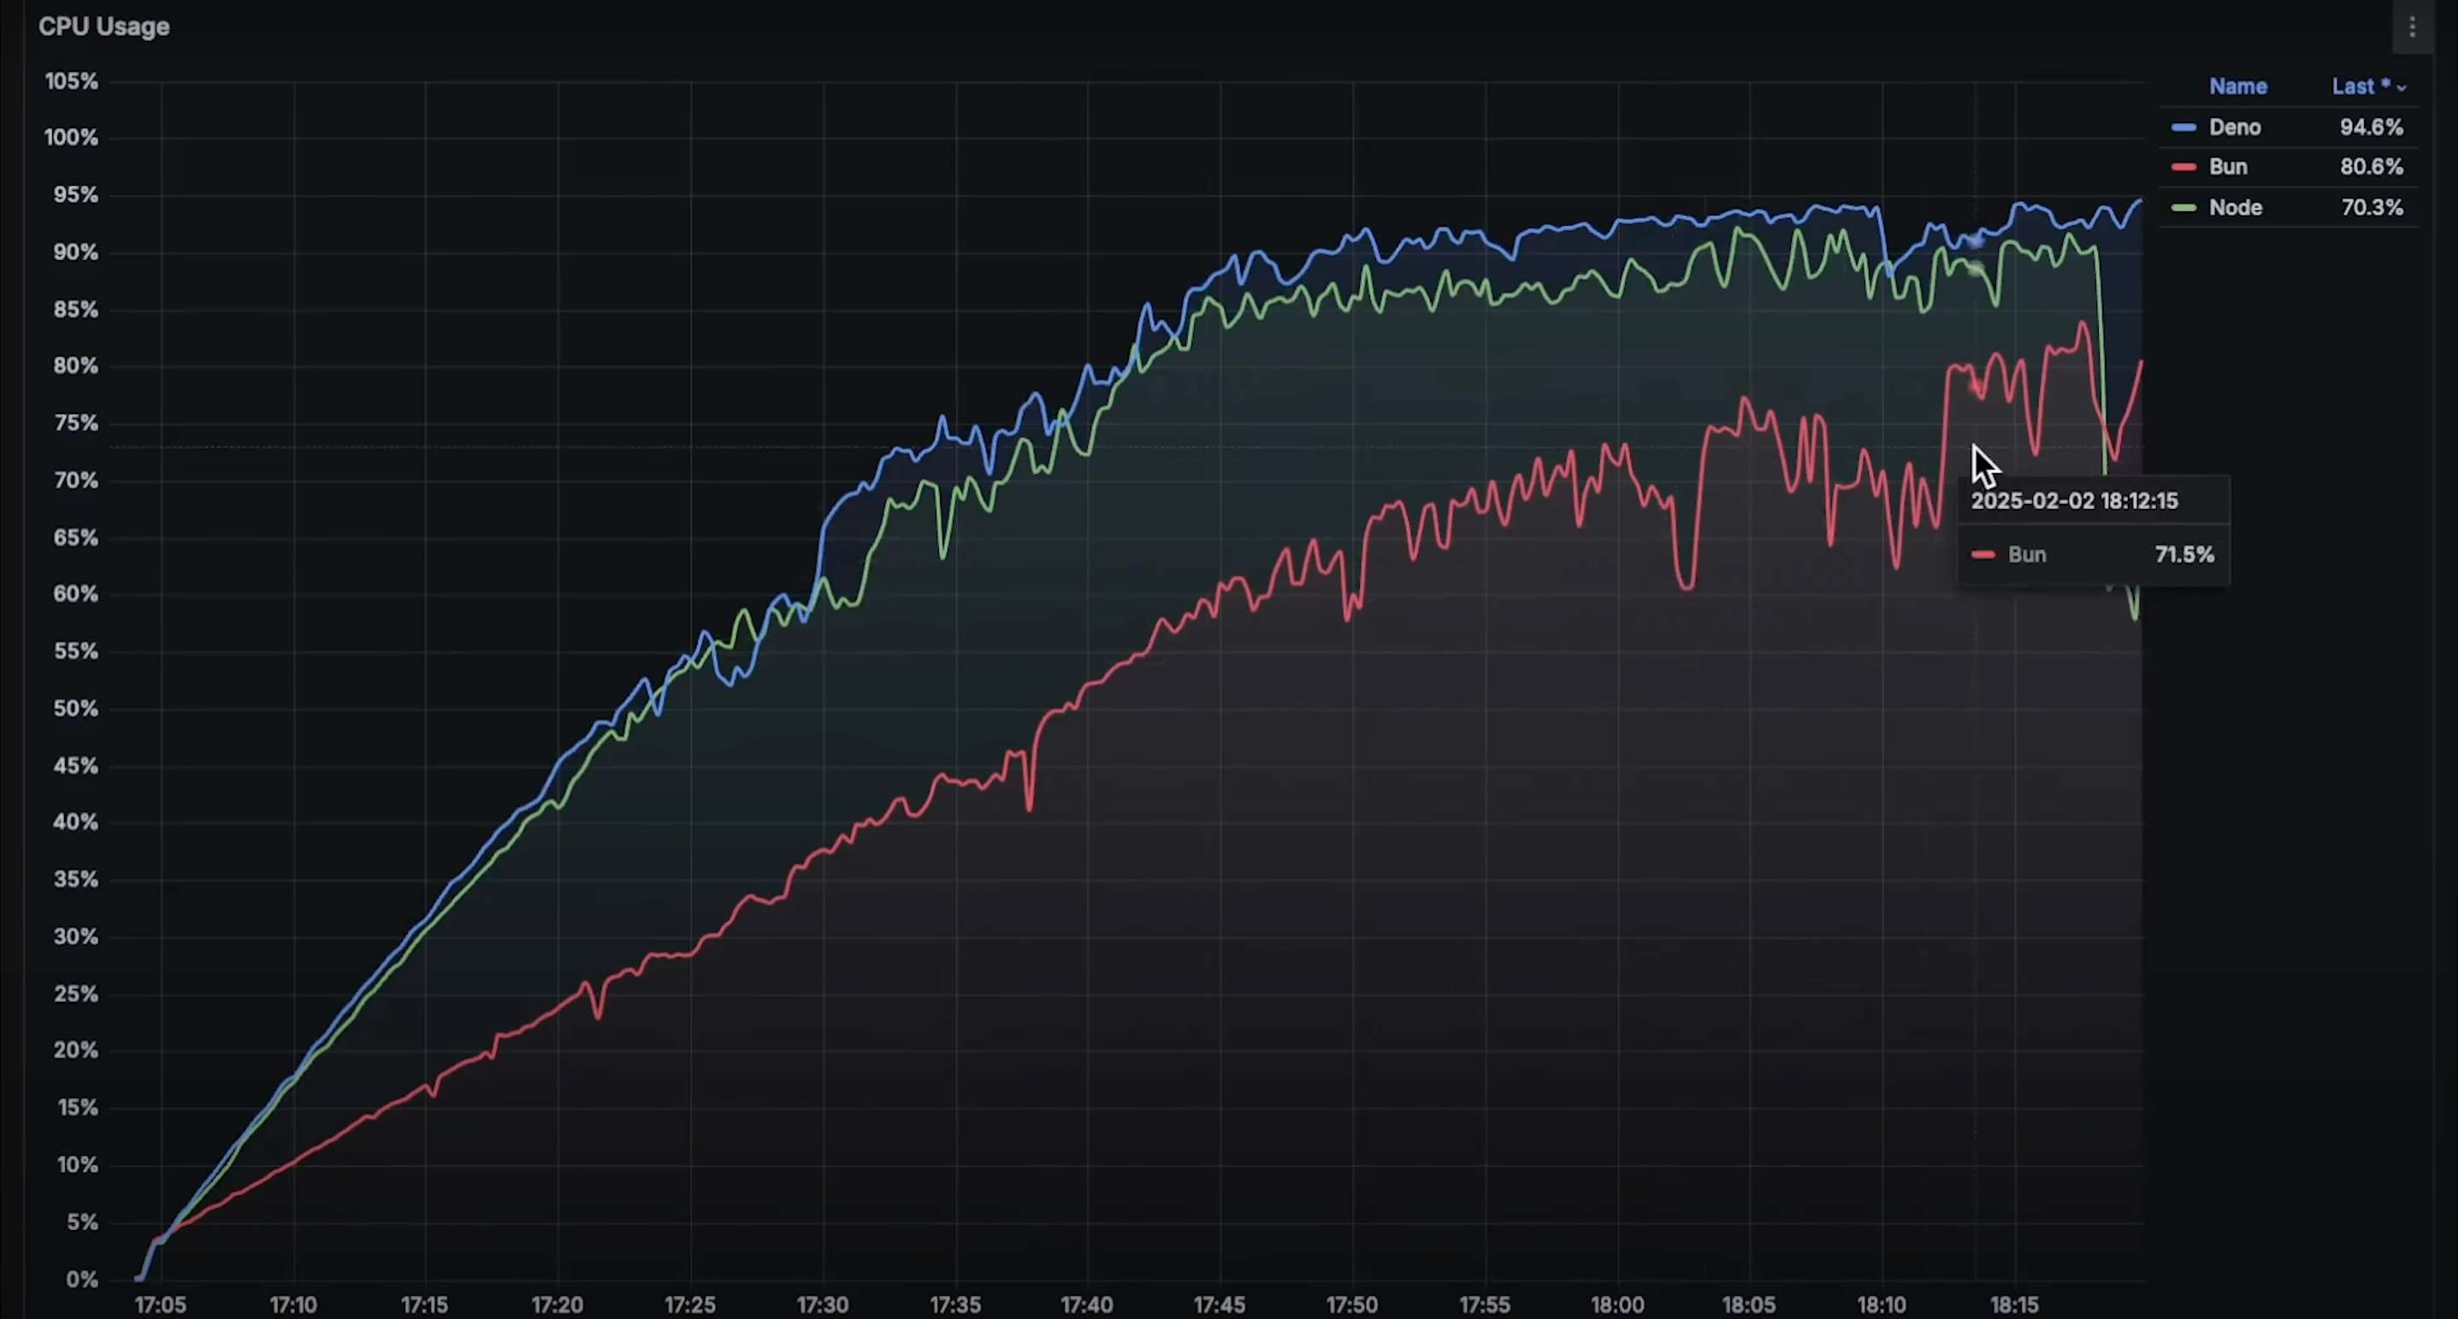Screen dimensions: 2458x1319
Task: Open the Node series color swatch
Action: click(2183, 207)
